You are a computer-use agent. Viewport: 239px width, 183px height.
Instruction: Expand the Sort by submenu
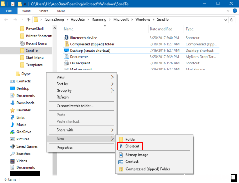tap(112, 84)
